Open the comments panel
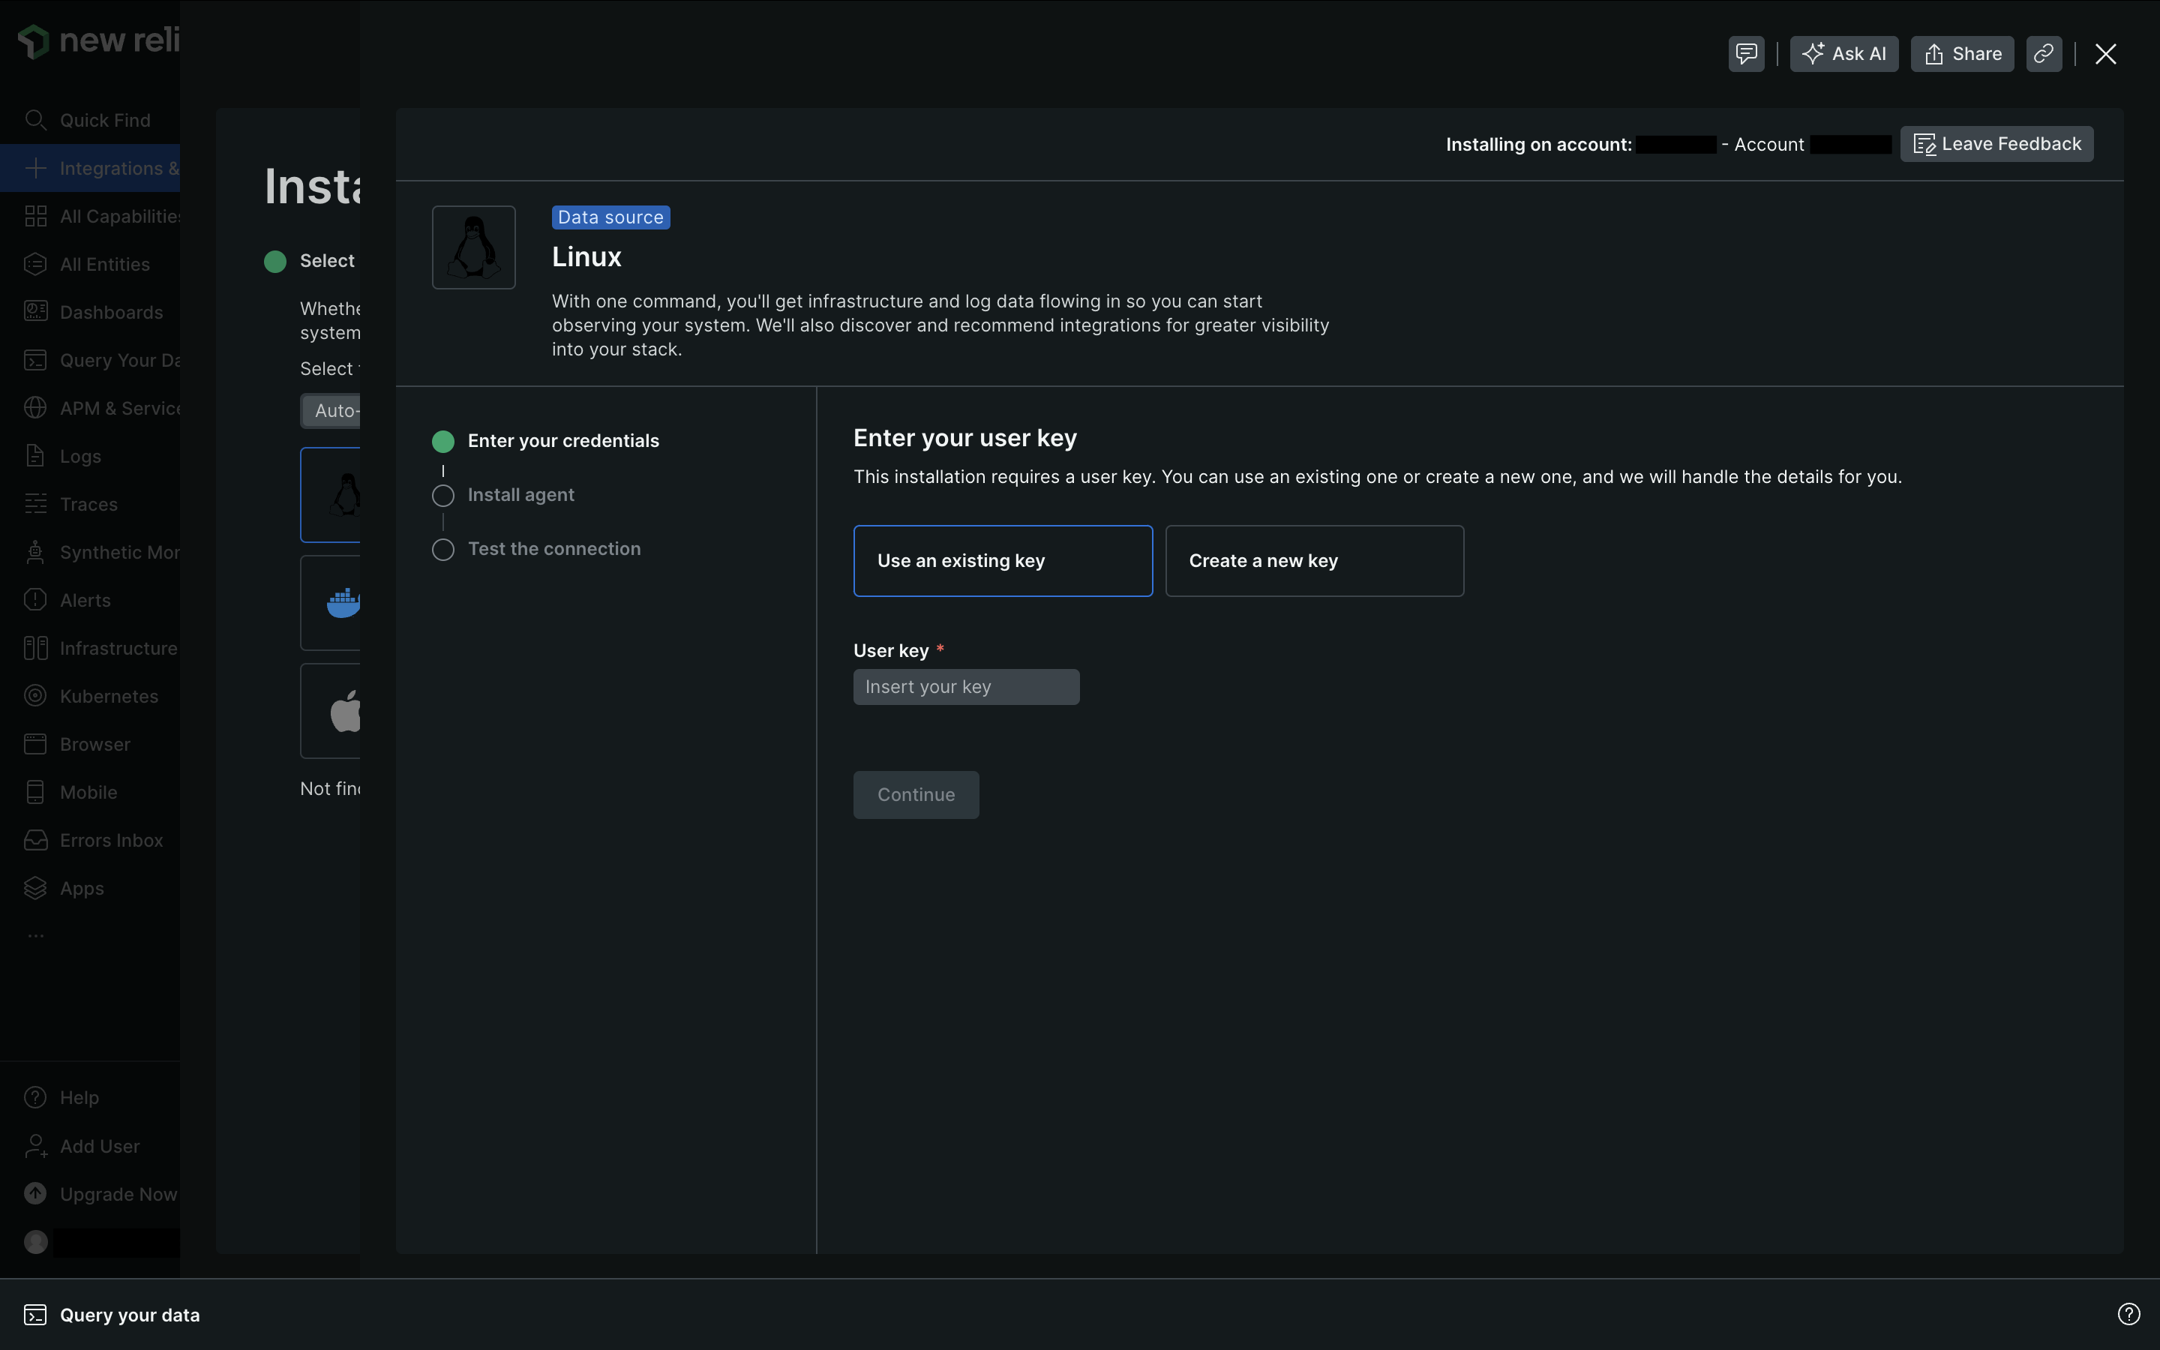Image resolution: width=2160 pixels, height=1350 pixels. [1745, 53]
